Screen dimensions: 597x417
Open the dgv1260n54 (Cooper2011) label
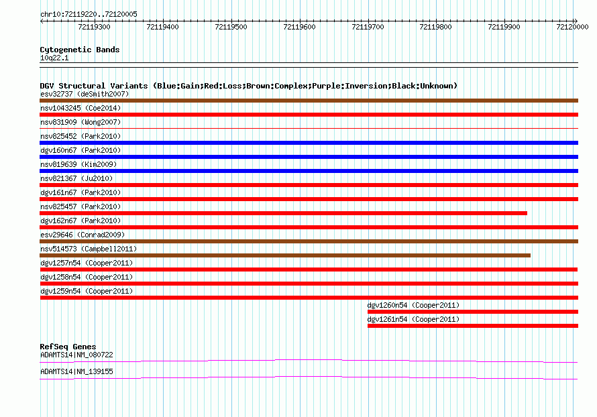coord(413,305)
